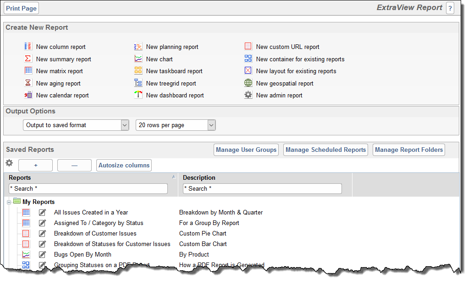Click the Autosize columns button

(x=124, y=165)
